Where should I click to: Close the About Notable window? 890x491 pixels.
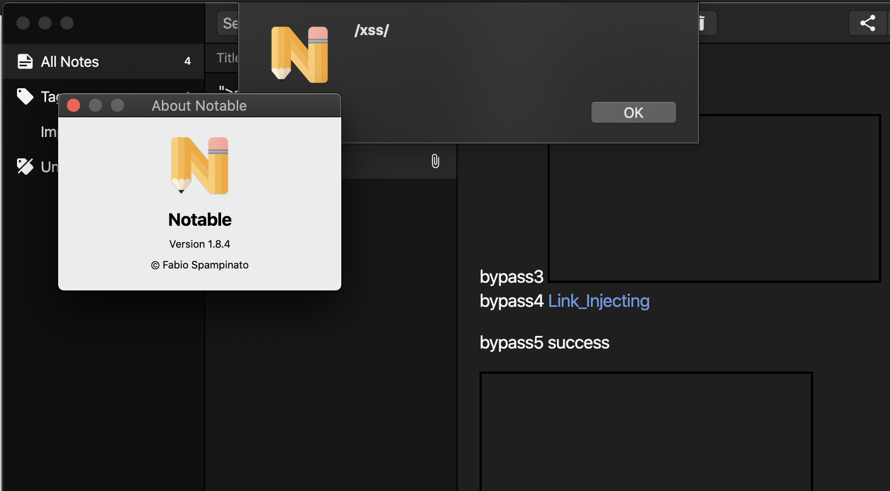click(74, 105)
